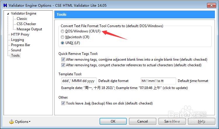Toggle Tools leave .bak files checkbox
Screen dimensions: 219x129
[x=63, y=103]
